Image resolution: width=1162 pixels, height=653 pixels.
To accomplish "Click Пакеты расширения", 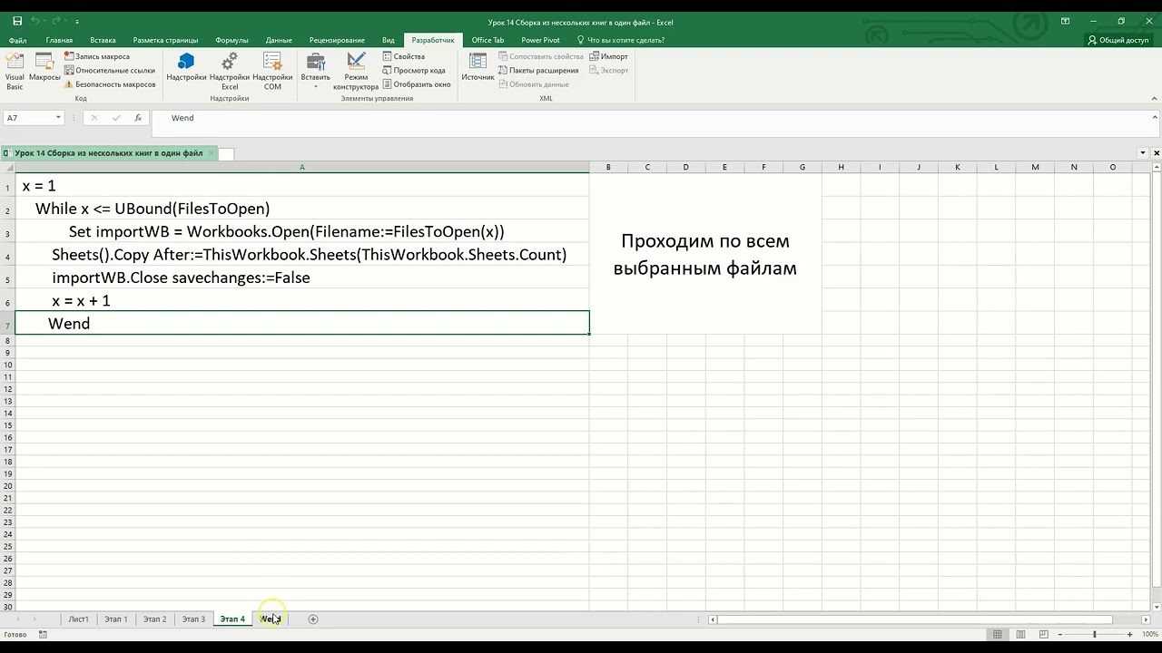I will tap(538, 70).
